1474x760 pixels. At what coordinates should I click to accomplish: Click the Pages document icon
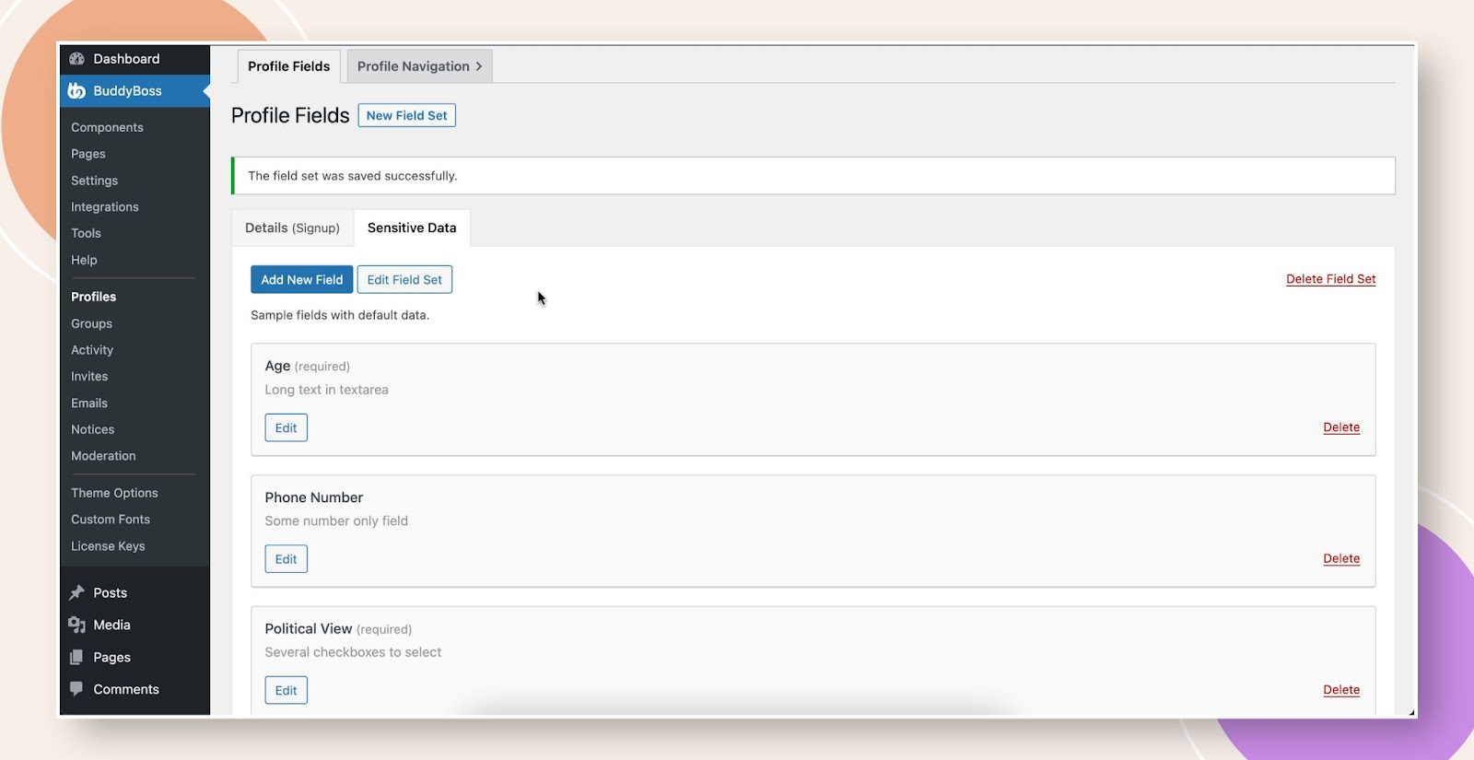pyautogui.click(x=76, y=657)
